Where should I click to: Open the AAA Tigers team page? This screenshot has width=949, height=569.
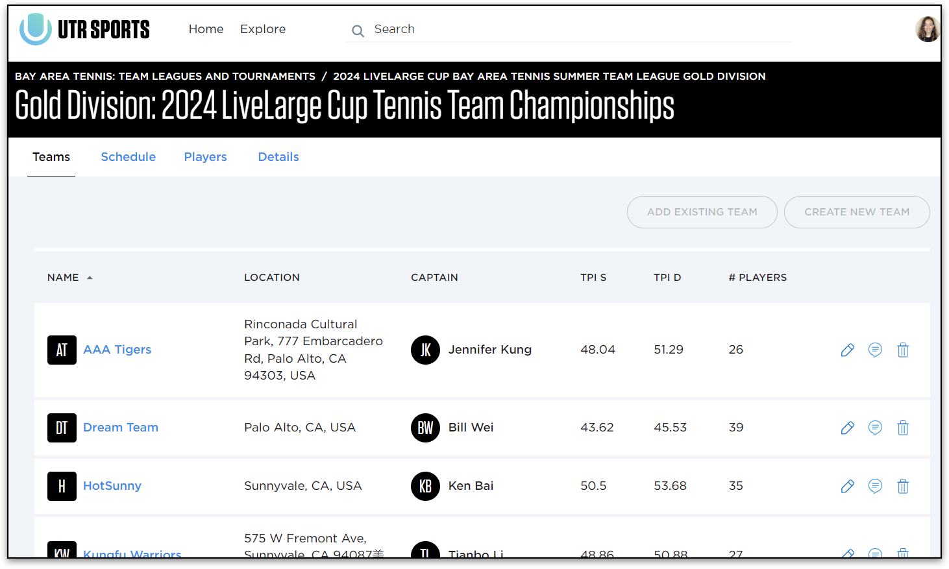(117, 350)
